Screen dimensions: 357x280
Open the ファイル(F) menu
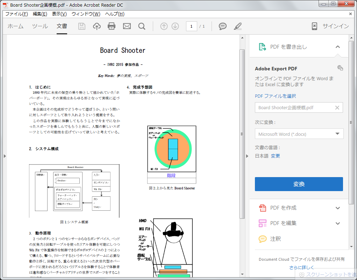16,14
